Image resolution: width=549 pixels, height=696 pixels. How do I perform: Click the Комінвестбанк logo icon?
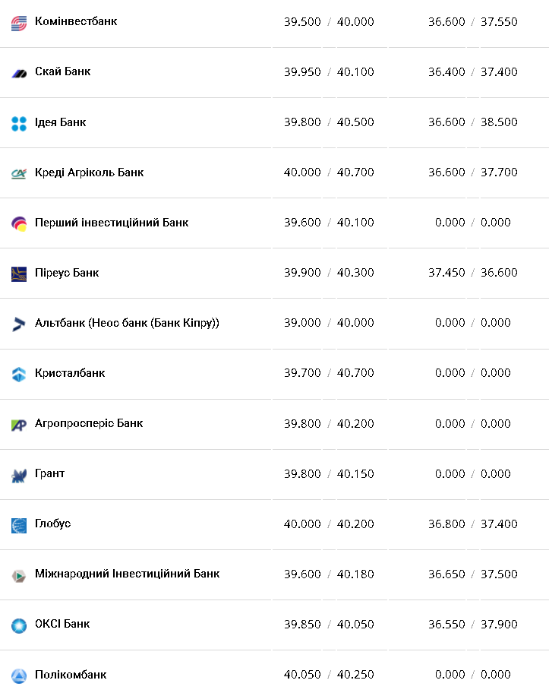(19, 24)
